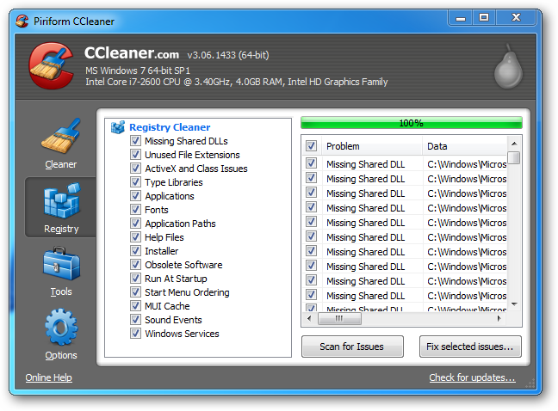Disable Run At Startup checkbox
This screenshot has width=558, height=411.
pyautogui.click(x=135, y=278)
